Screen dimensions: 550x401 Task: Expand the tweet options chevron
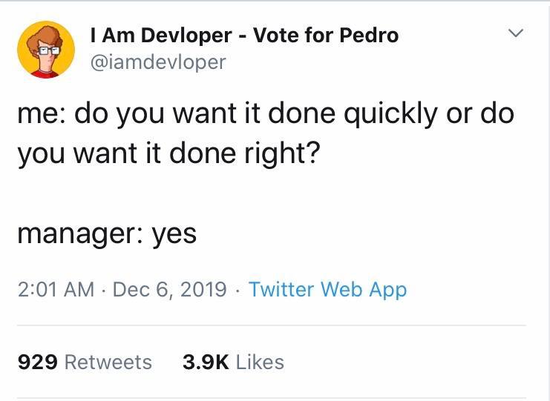[516, 34]
